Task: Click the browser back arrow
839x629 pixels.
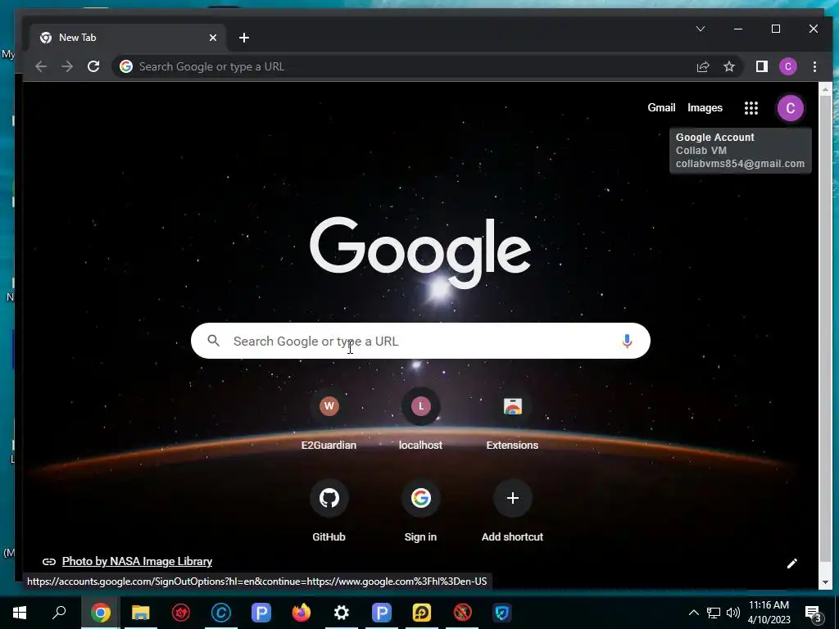Action: 41,66
